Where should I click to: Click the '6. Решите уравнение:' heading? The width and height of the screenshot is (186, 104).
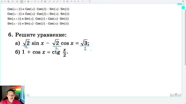click(37, 35)
